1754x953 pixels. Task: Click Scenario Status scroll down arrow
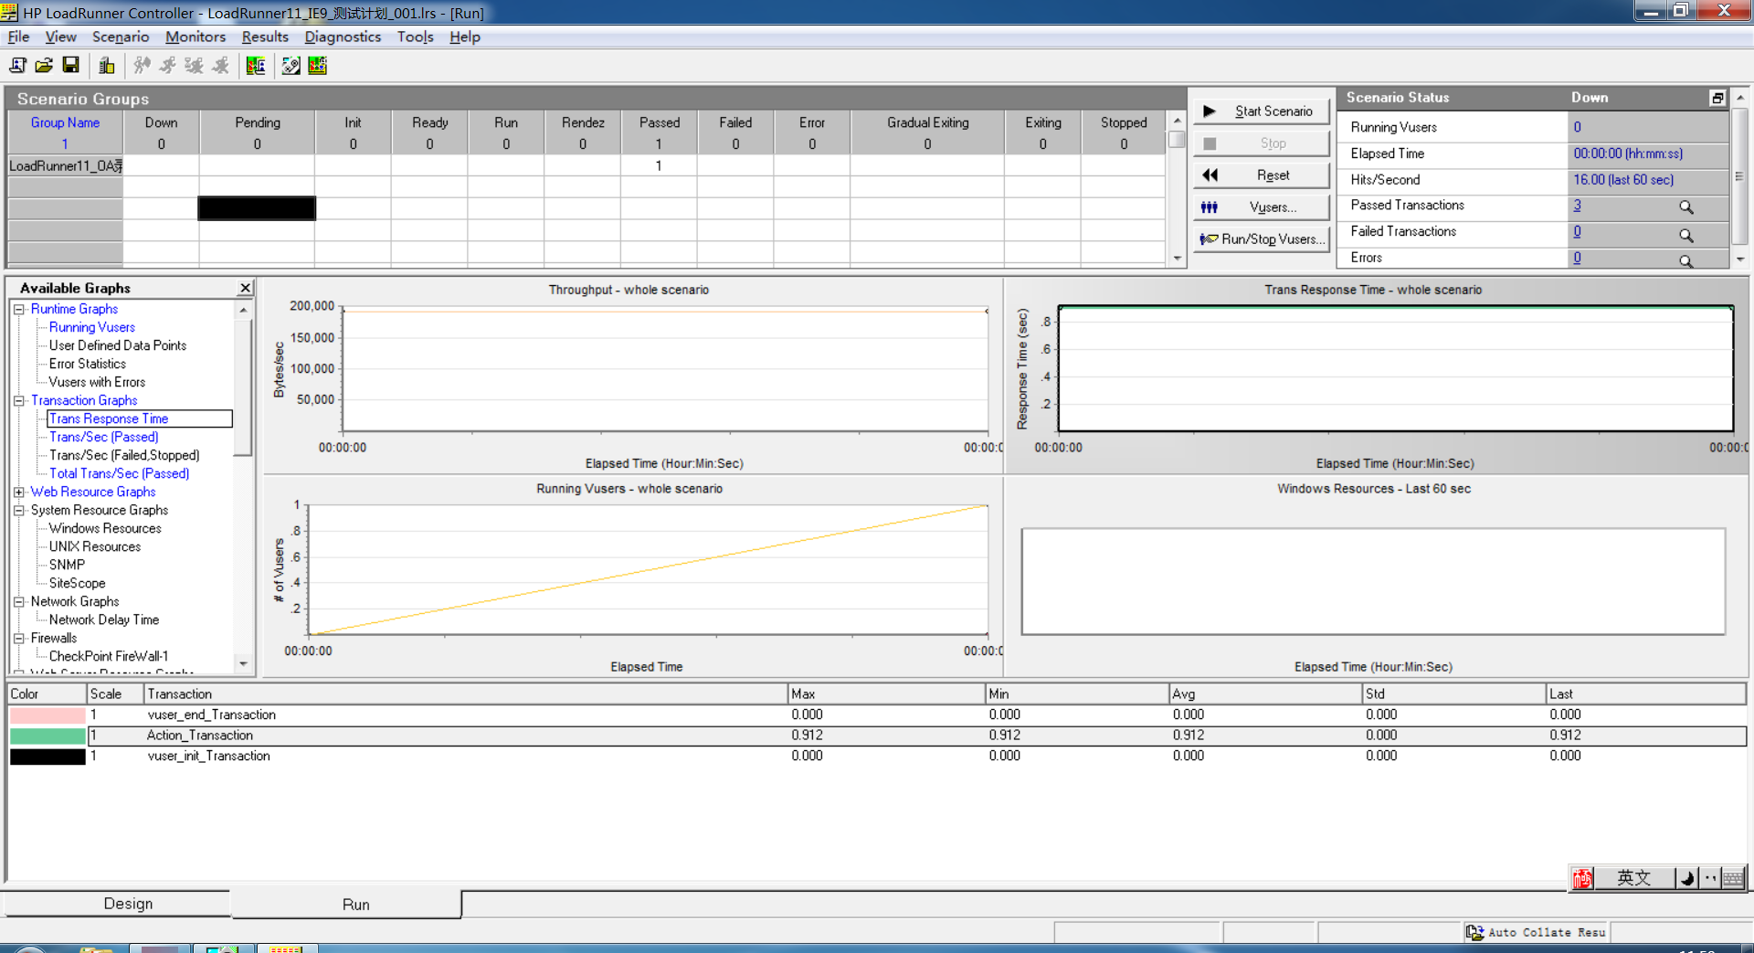(x=1740, y=259)
